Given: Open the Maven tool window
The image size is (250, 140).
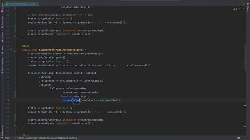Looking at the screenshot, I should tap(248, 8).
